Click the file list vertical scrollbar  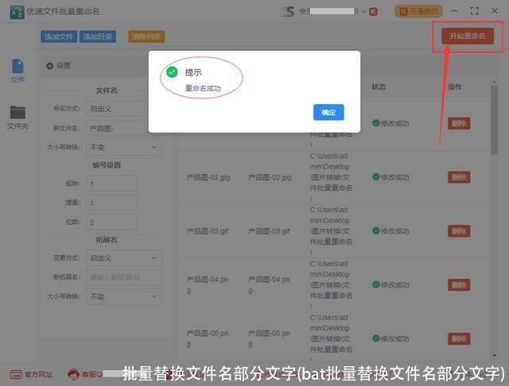[494, 120]
